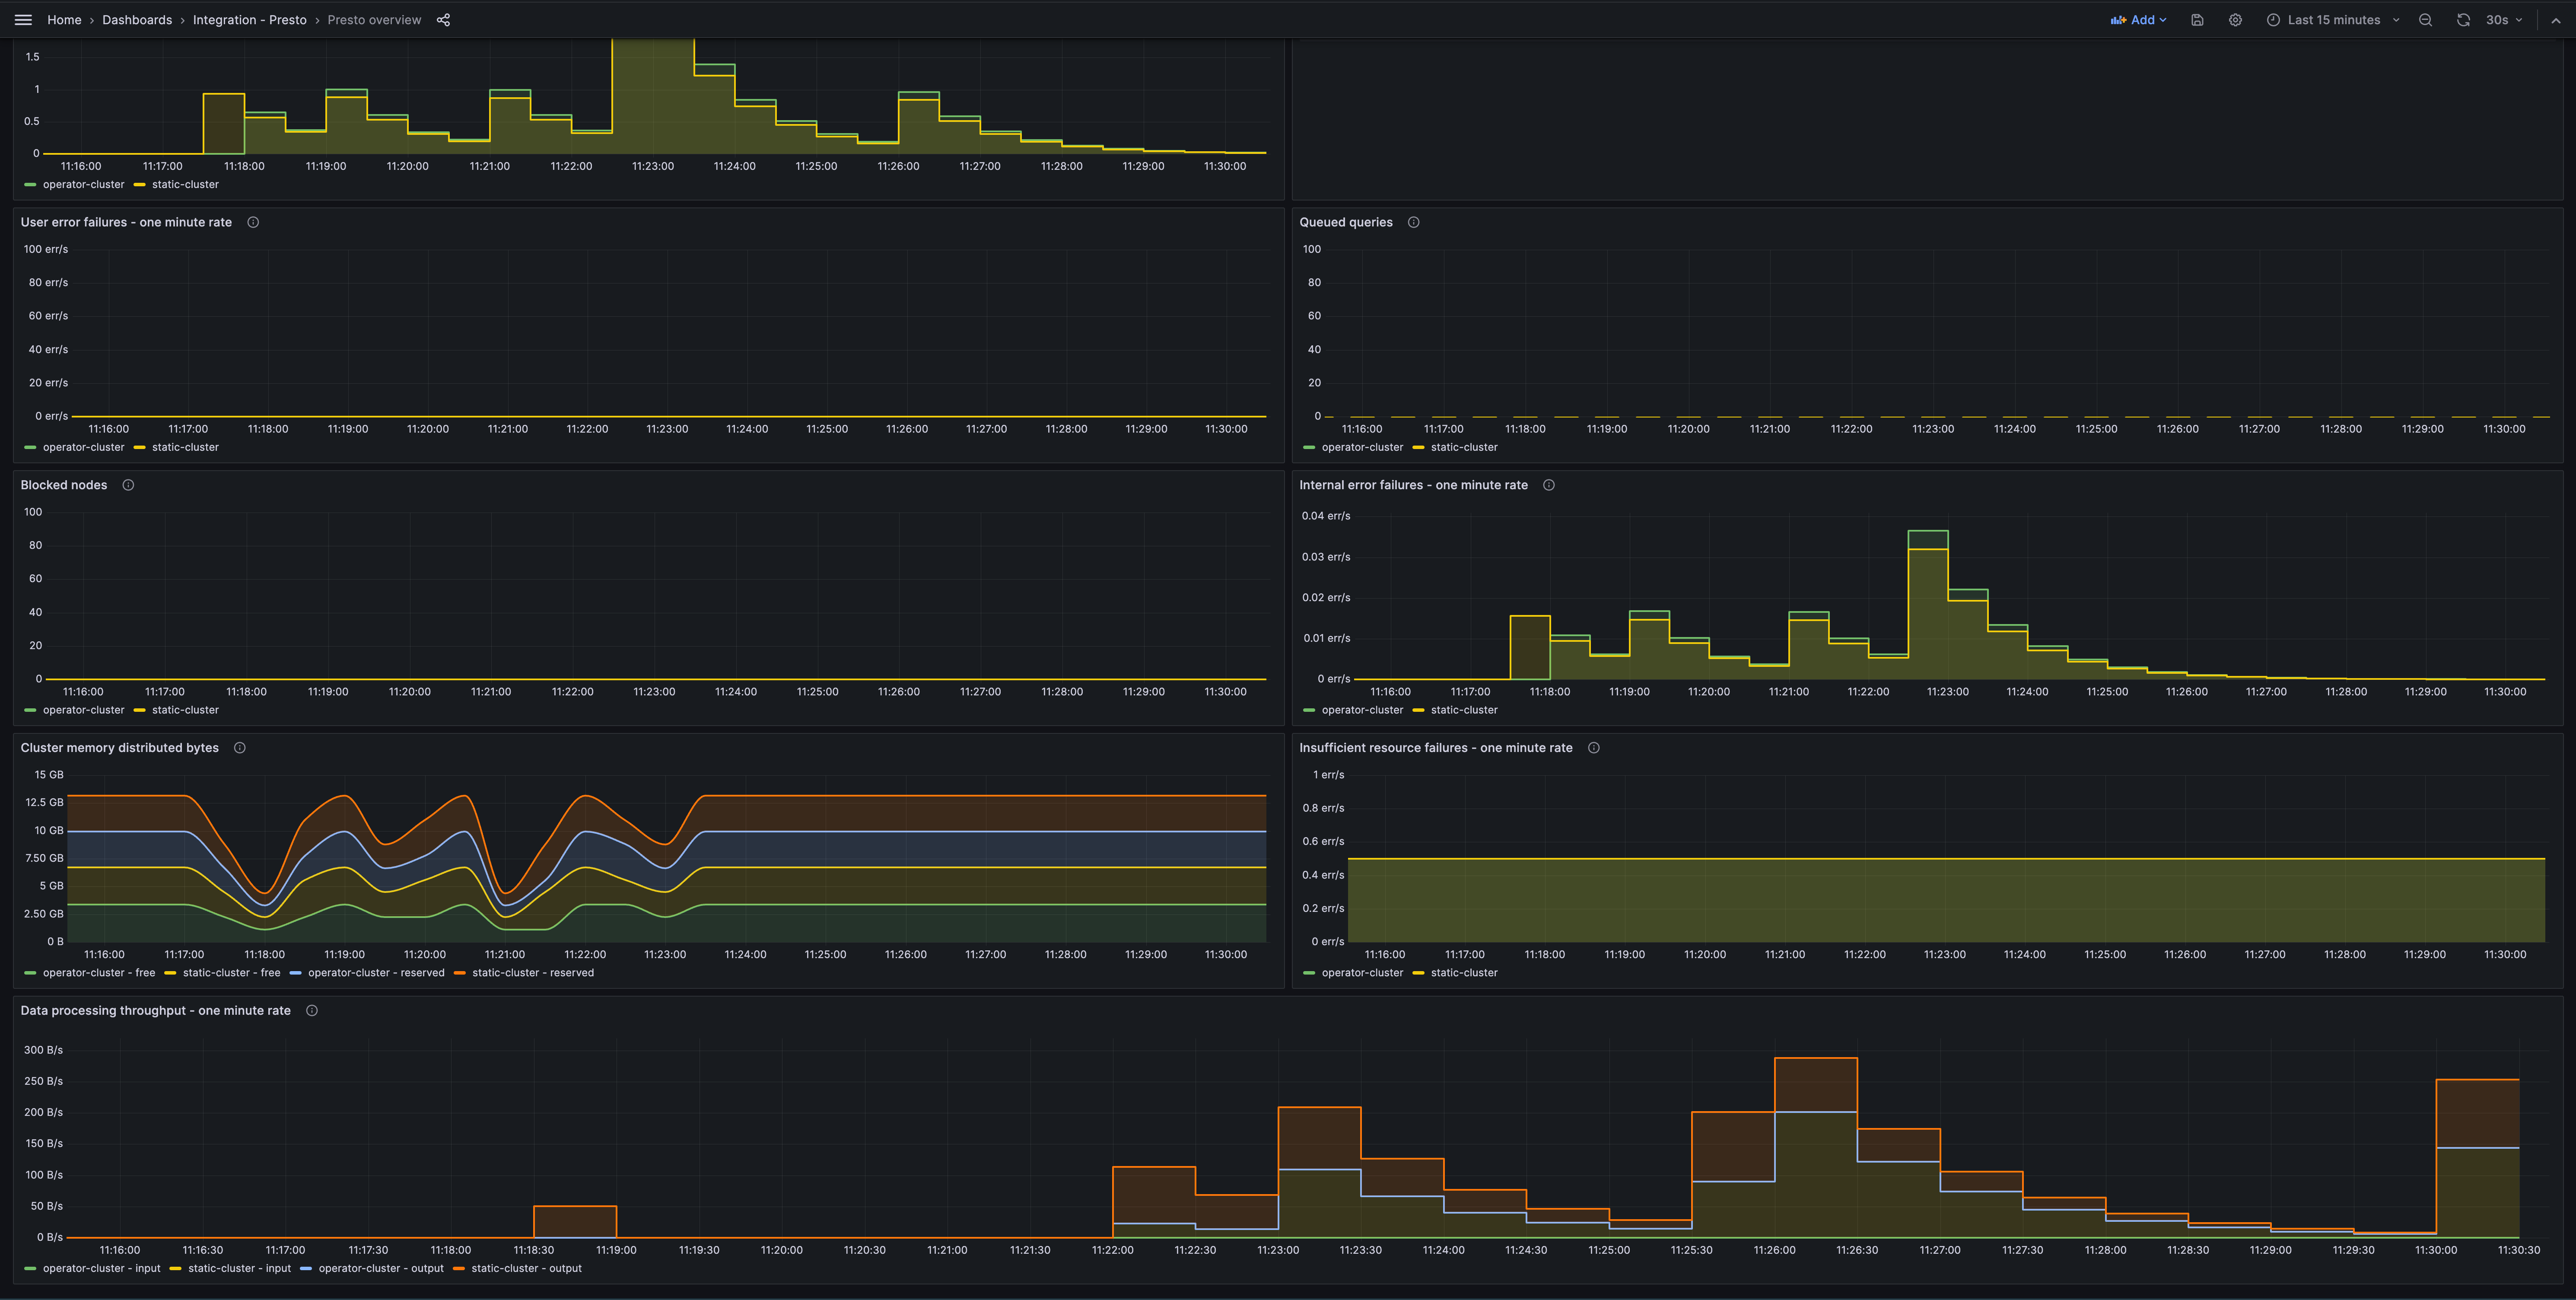
Task: Open the Integration - Presto folder link
Action: 250,19
